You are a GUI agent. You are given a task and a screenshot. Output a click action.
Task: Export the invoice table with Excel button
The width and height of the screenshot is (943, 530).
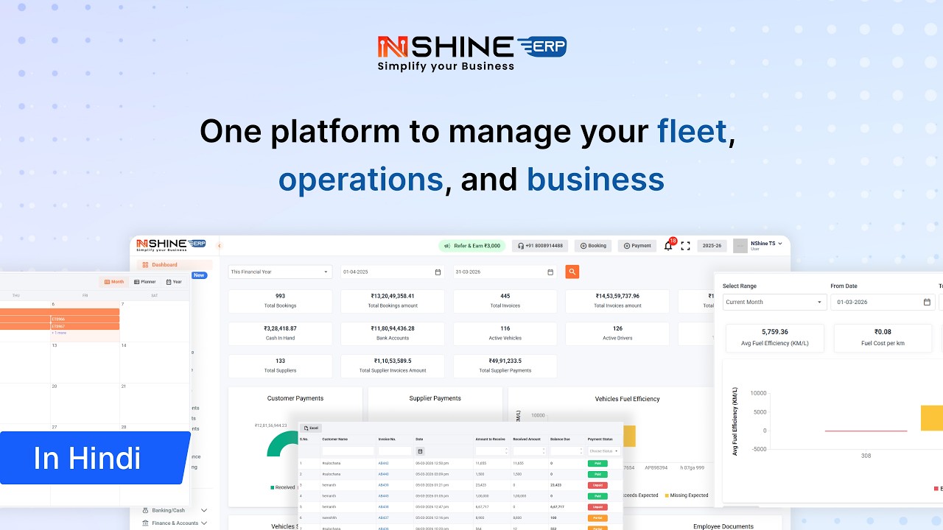(x=311, y=428)
